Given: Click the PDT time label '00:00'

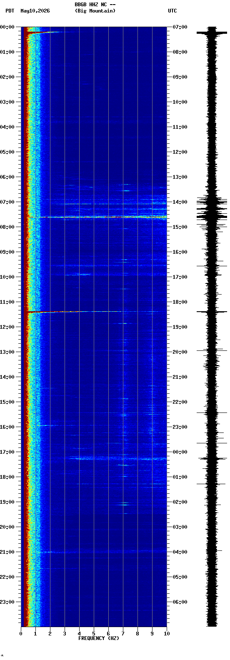Looking at the screenshot, I should (x=7, y=27).
